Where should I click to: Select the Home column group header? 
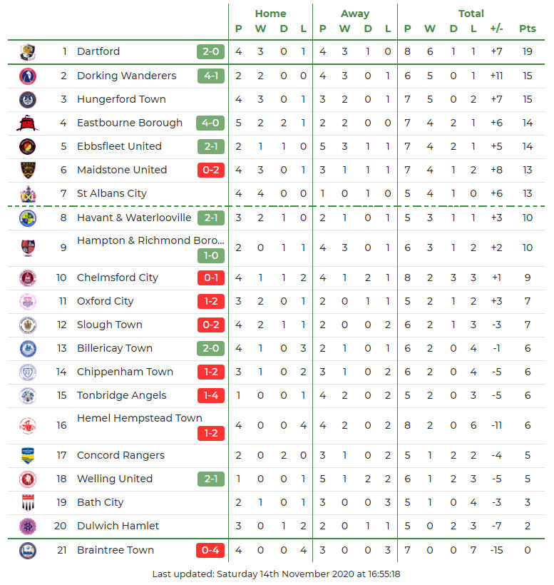point(270,14)
